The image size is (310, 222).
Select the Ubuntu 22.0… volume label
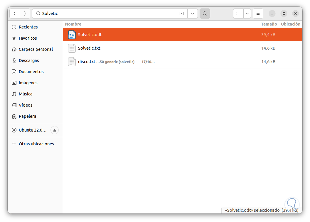coord(33,130)
